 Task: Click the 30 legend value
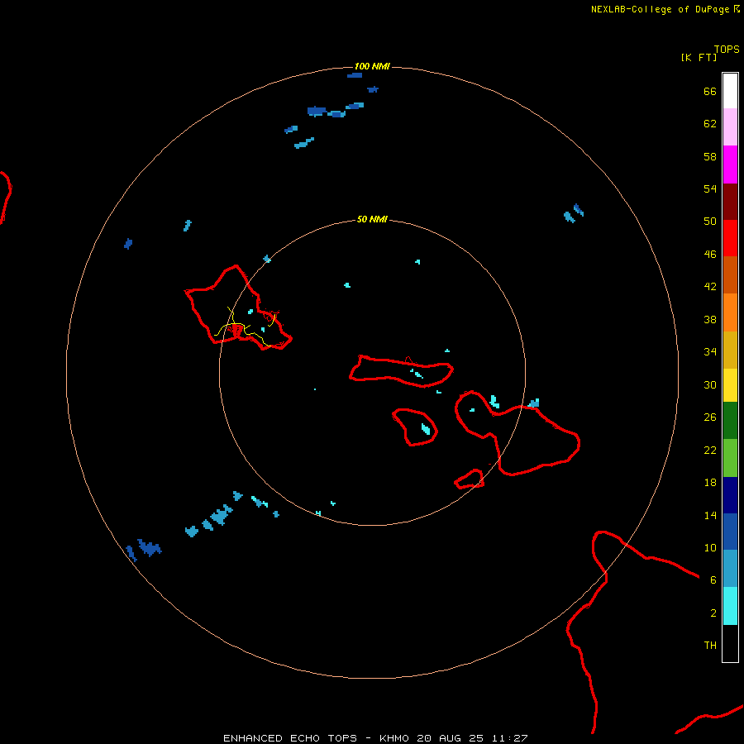click(710, 384)
